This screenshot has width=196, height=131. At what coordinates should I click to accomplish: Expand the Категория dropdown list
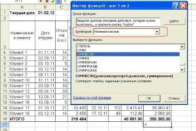(x=157, y=32)
